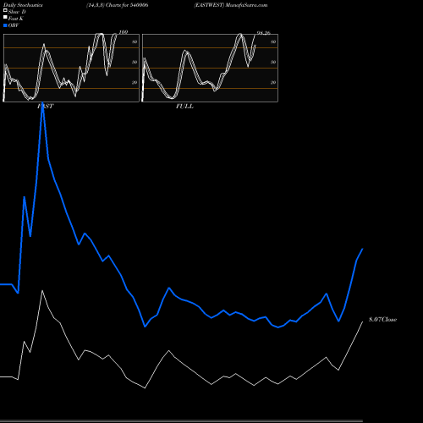423x423 pixels.
Task: Click the '80' axis label in FAST chart
Action: tap(135, 41)
